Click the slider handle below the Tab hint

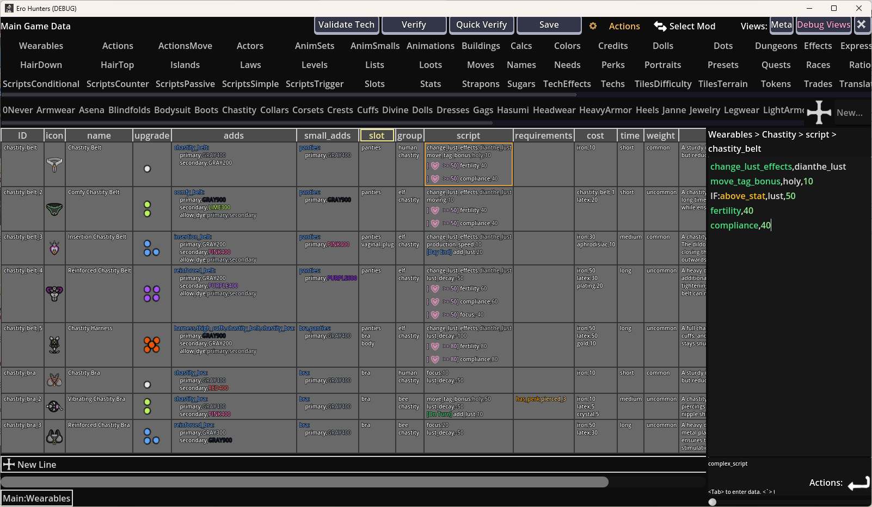(713, 502)
